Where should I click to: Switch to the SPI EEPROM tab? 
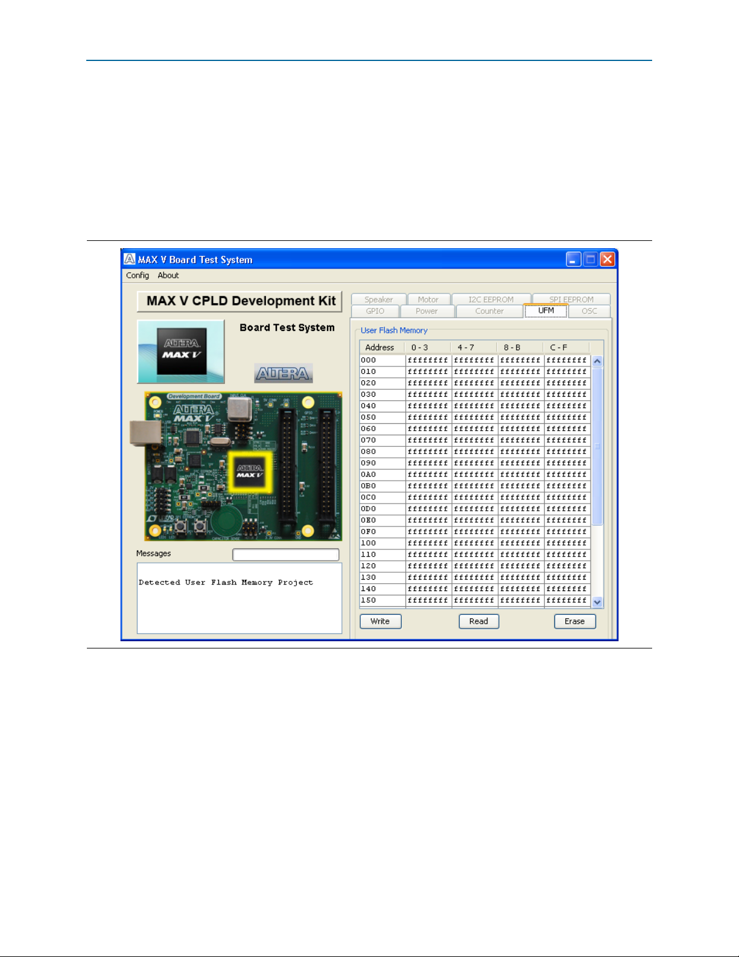click(571, 299)
